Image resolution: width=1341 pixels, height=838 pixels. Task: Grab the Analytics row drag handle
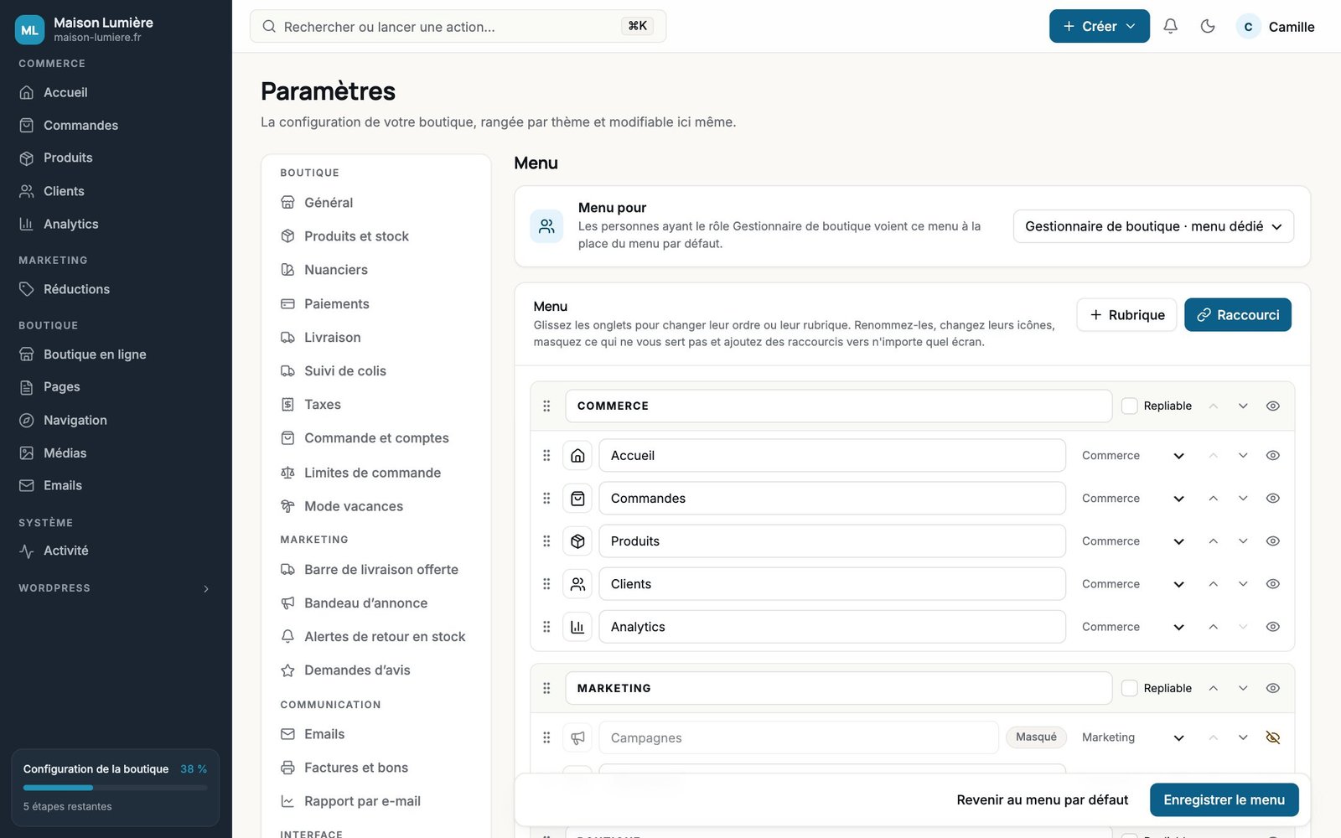pos(546,627)
